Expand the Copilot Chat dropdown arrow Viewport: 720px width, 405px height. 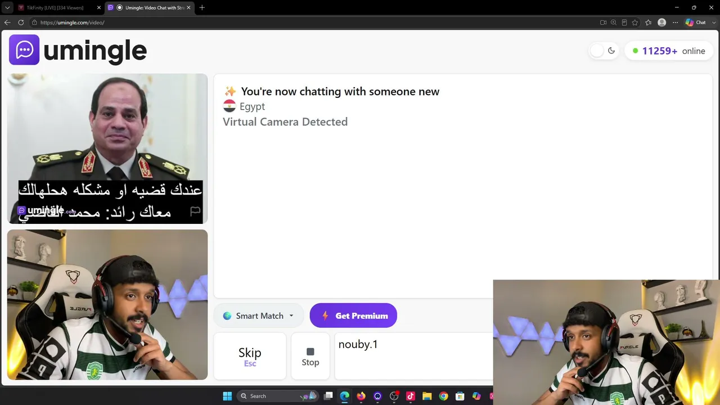point(713,22)
